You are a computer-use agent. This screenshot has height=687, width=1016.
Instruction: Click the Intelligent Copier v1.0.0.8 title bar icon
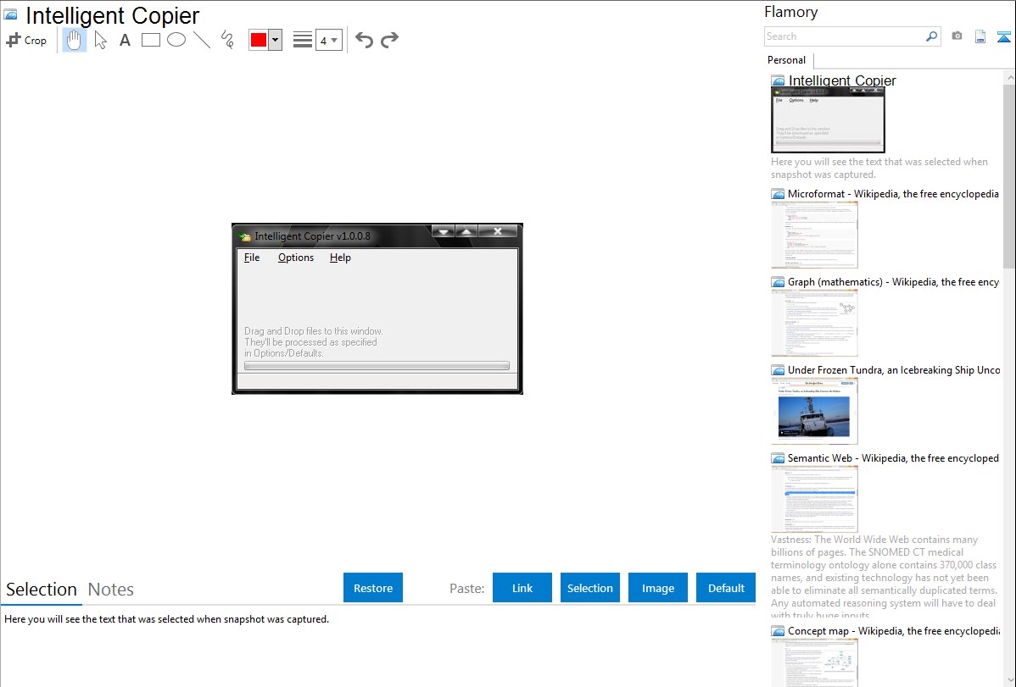coord(244,236)
